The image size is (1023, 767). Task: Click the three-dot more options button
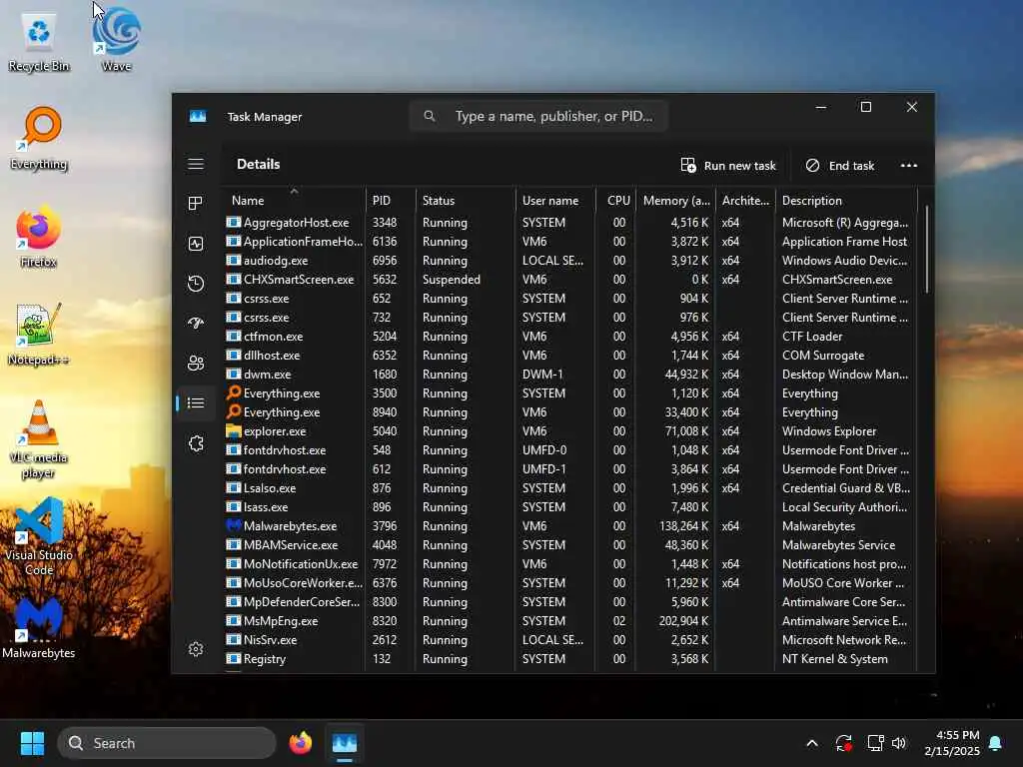click(909, 166)
